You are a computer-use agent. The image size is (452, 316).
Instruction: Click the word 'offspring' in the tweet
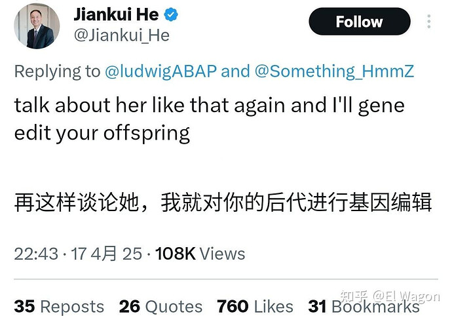pyautogui.click(x=146, y=133)
